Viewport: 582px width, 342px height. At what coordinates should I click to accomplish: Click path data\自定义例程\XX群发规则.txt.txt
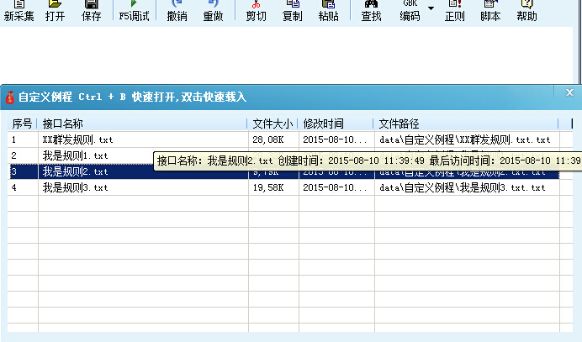click(x=465, y=139)
